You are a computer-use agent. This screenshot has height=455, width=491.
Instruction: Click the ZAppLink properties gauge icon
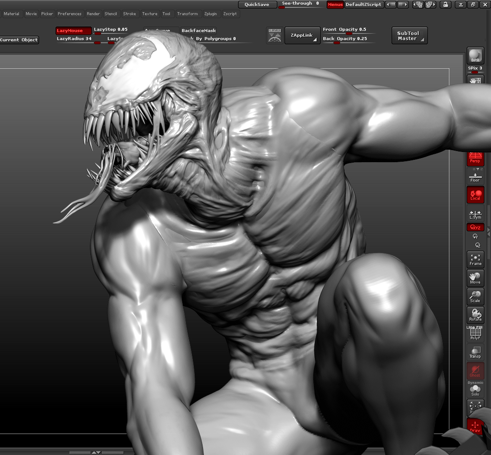click(x=274, y=35)
